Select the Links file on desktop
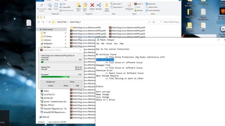Viewport: 225px width, 126px height. click(29, 24)
